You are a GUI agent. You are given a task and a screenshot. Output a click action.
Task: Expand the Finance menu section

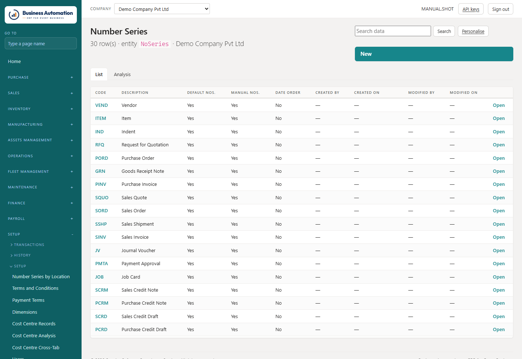tap(41, 203)
